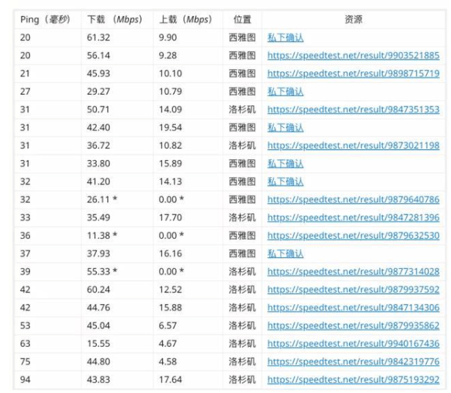The width and height of the screenshot is (451, 393).
Task: Click the Ping（毫秒）column header
Action: (45, 20)
